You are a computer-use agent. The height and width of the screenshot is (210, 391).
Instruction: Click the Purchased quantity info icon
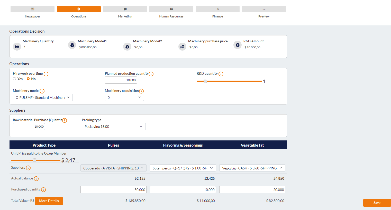coord(43,190)
